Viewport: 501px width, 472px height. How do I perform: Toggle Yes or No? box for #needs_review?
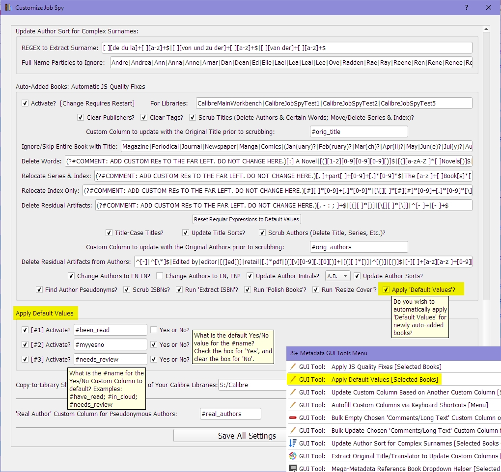click(x=154, y=359)
